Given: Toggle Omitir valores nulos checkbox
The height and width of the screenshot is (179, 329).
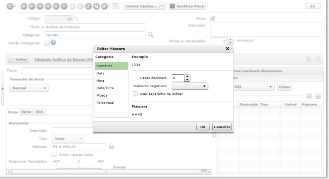Looking at the screenshot, I should tap(54, 154).
